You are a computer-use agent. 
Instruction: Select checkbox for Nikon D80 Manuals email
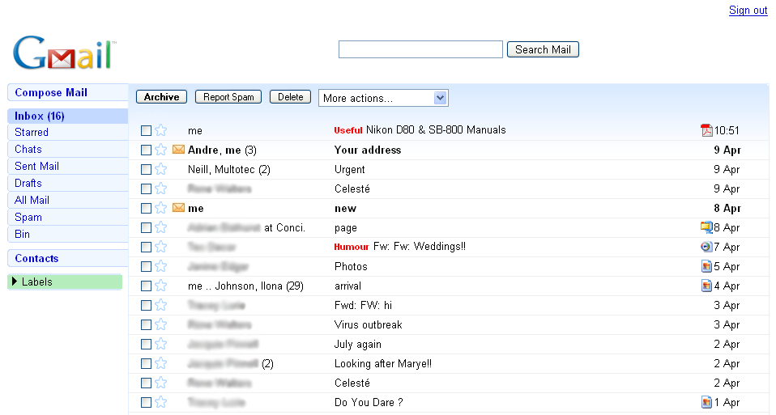tap(146, 130)
